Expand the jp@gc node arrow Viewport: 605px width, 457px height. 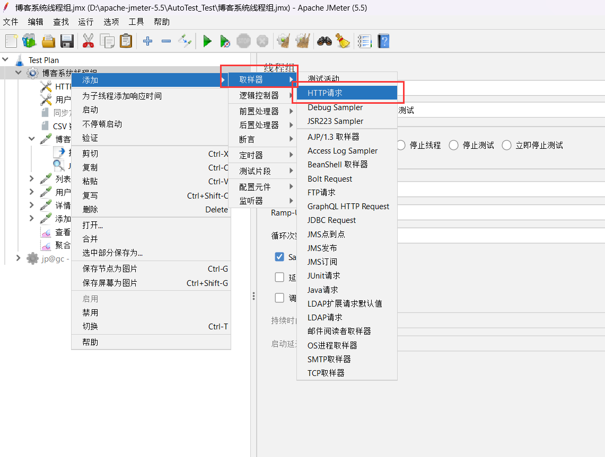coord(18,258)
